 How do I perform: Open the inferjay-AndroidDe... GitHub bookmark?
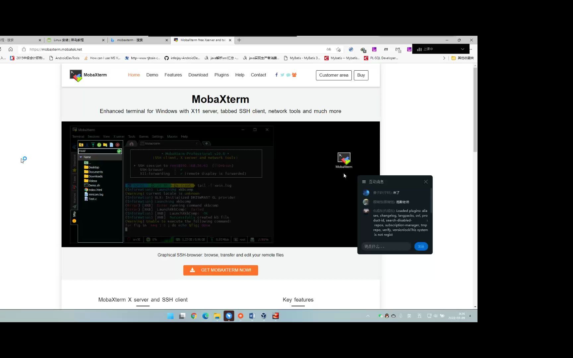point(182,58)
